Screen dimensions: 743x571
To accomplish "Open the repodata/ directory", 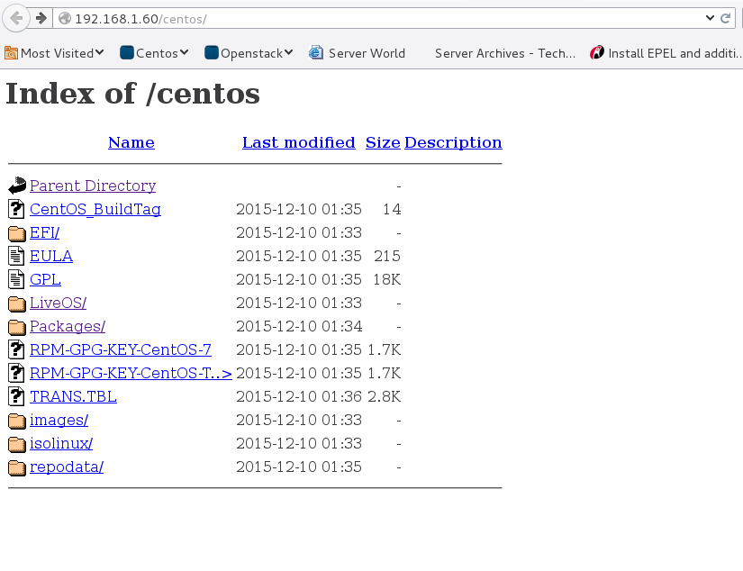I will point(67,467).
